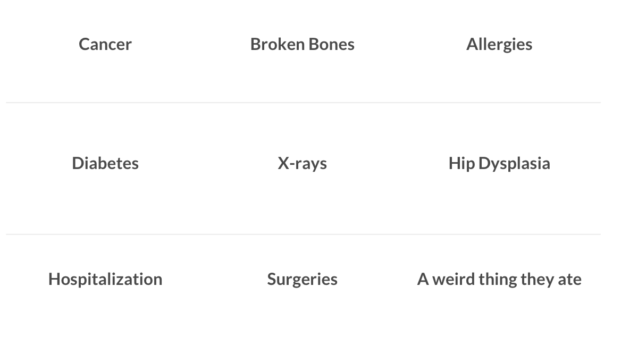Click the divider line below X-rays
The height and width of the screenshot is (337, 638).
click(302, 234)
